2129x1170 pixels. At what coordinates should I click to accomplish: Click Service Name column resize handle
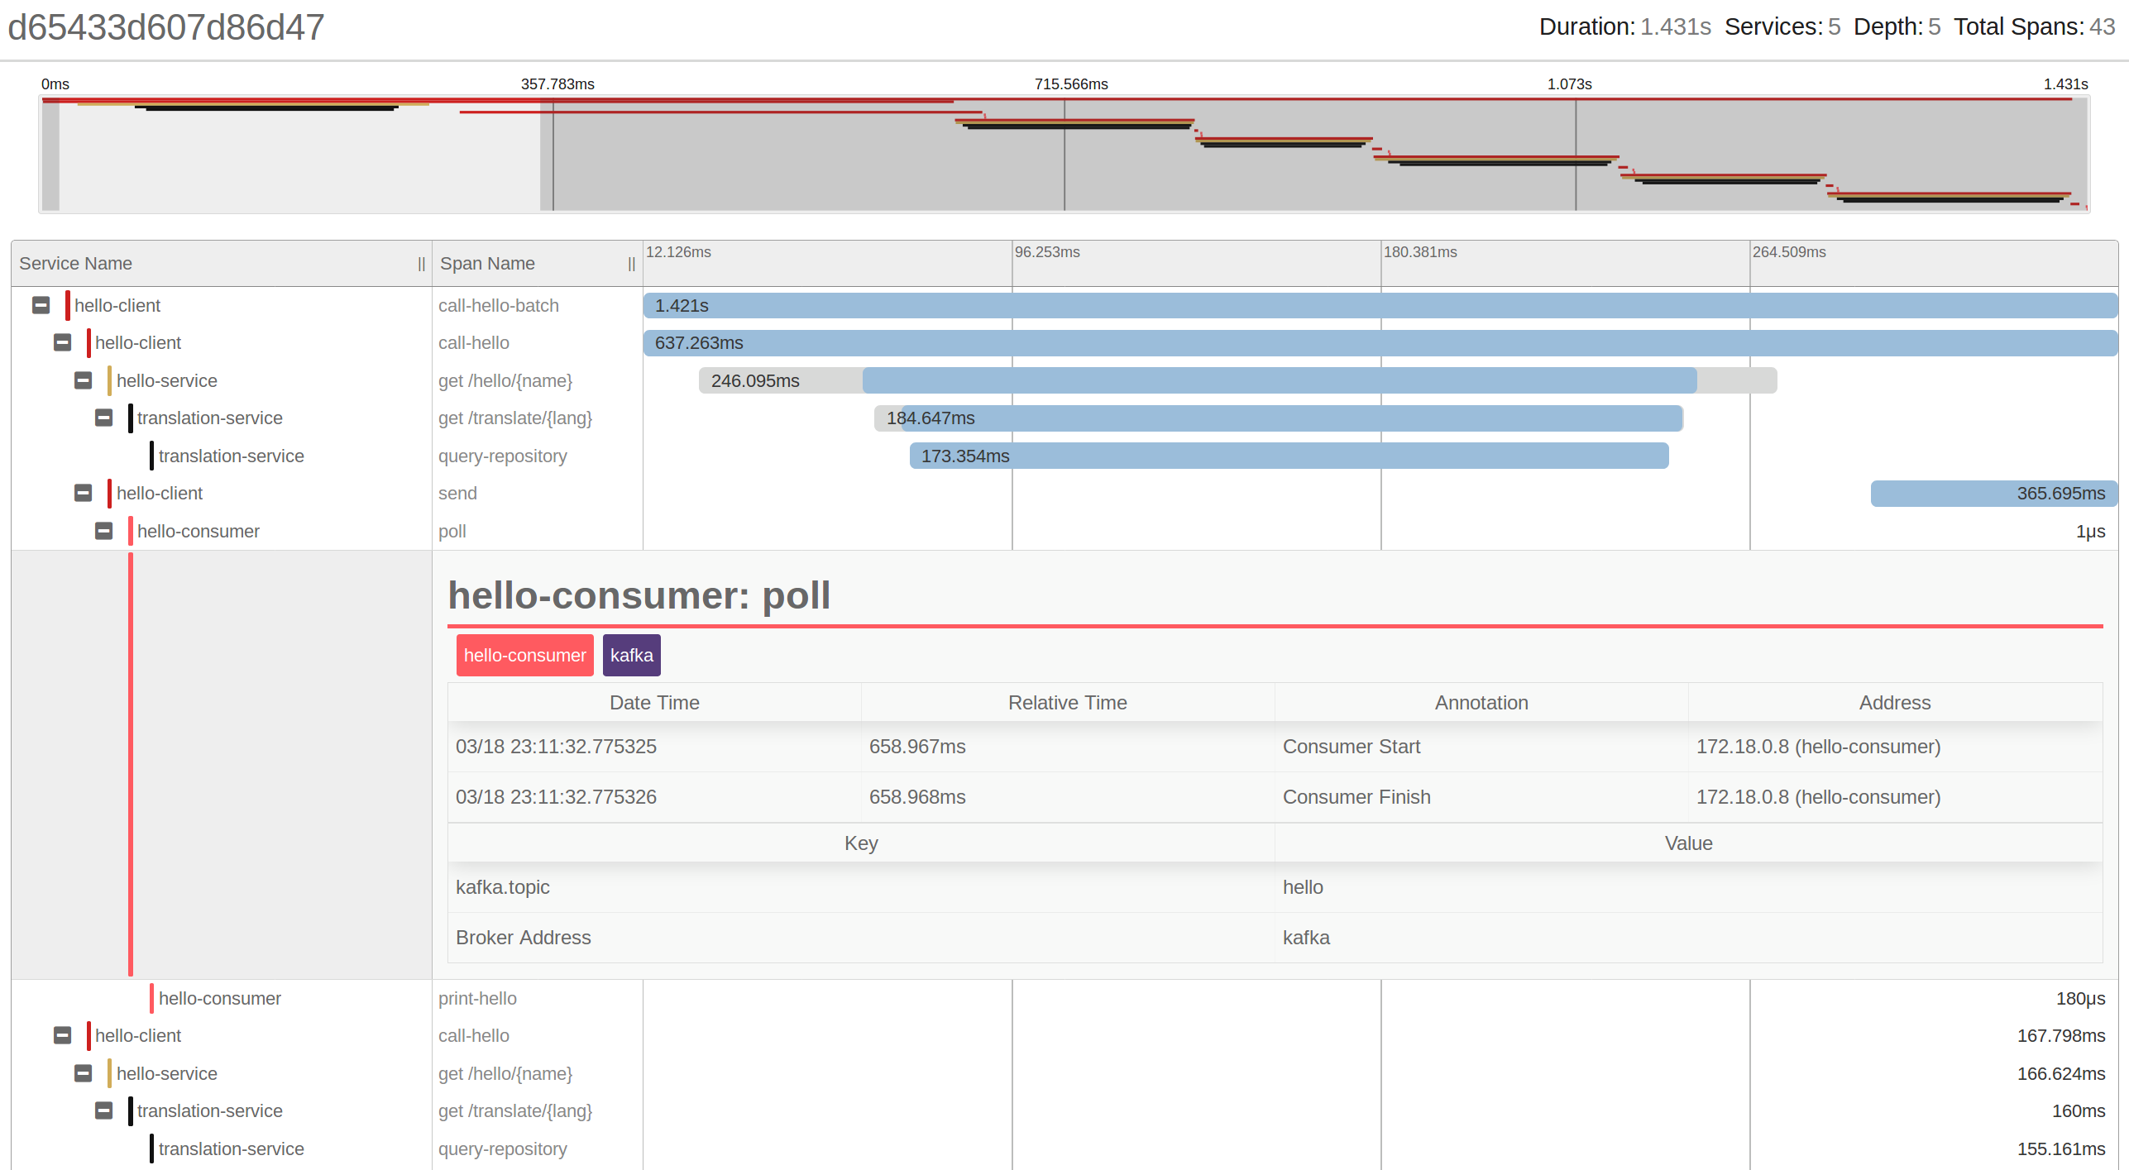click(x=421, y=264)
